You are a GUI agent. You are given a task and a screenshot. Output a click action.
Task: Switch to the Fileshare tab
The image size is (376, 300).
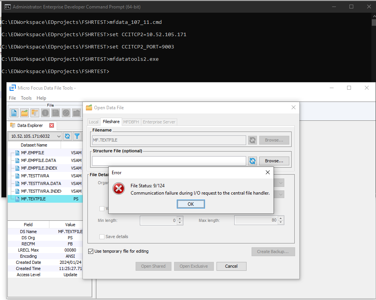click(111, 122)
